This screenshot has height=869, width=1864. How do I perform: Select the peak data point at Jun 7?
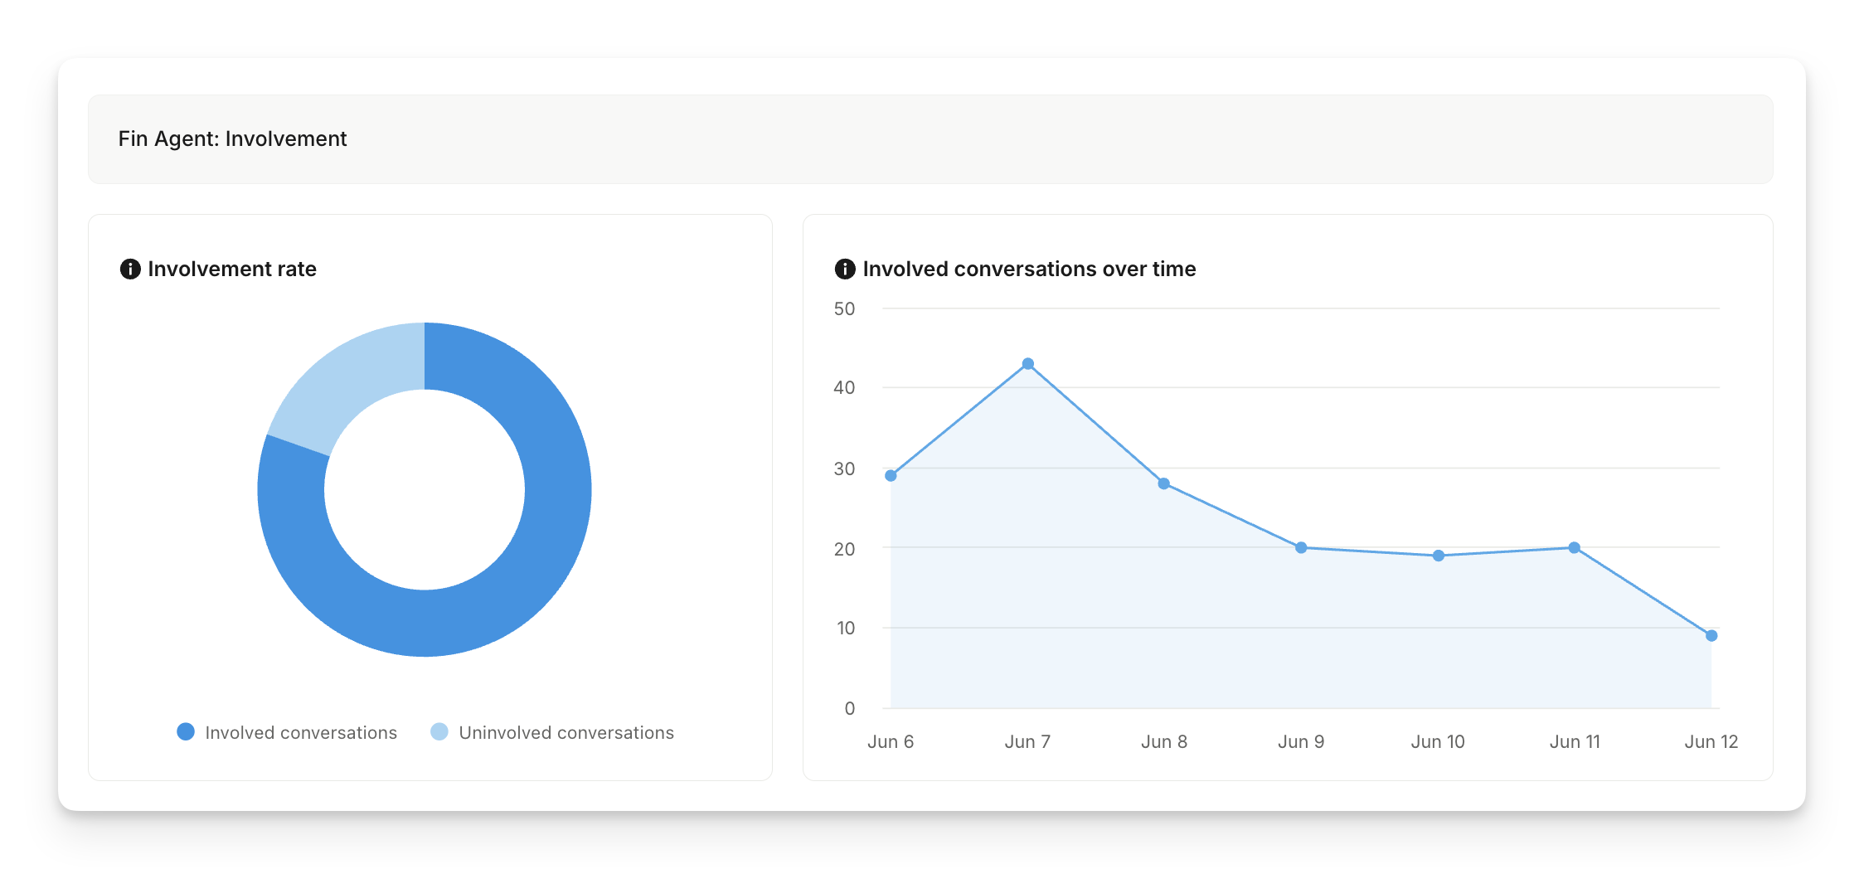[x=1027, y=364]
